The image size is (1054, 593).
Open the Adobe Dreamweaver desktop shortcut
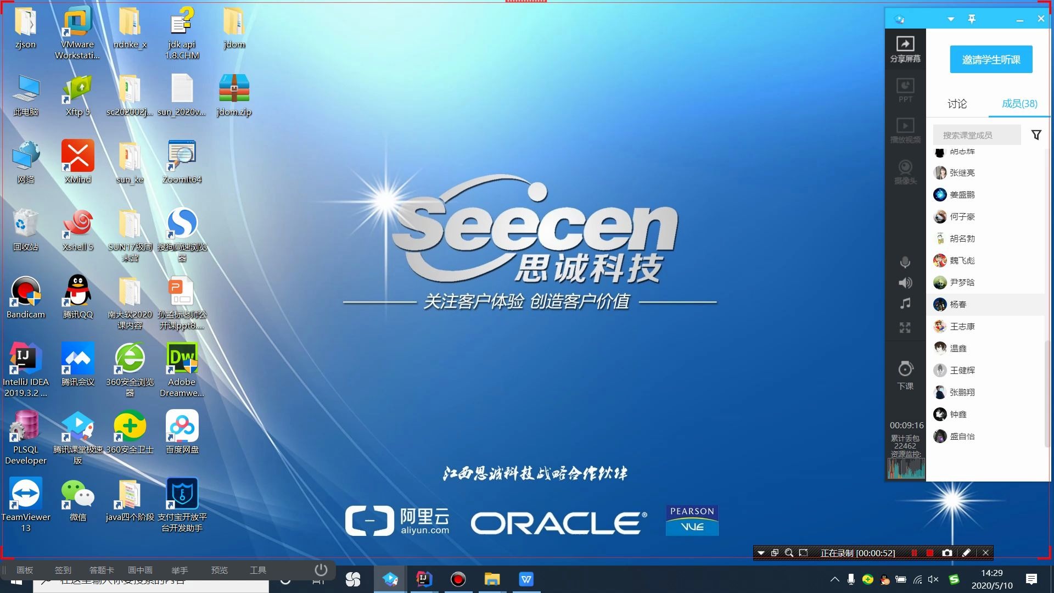click(x=182, y=370)
